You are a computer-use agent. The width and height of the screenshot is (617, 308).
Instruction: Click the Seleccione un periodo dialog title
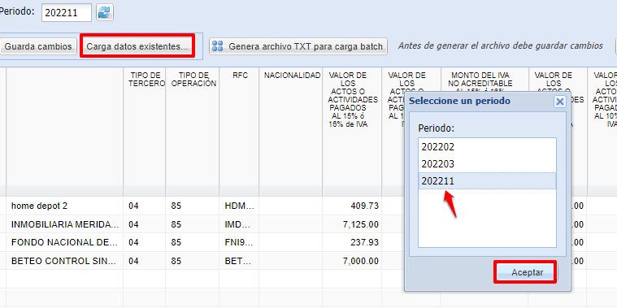pos(459,101)
